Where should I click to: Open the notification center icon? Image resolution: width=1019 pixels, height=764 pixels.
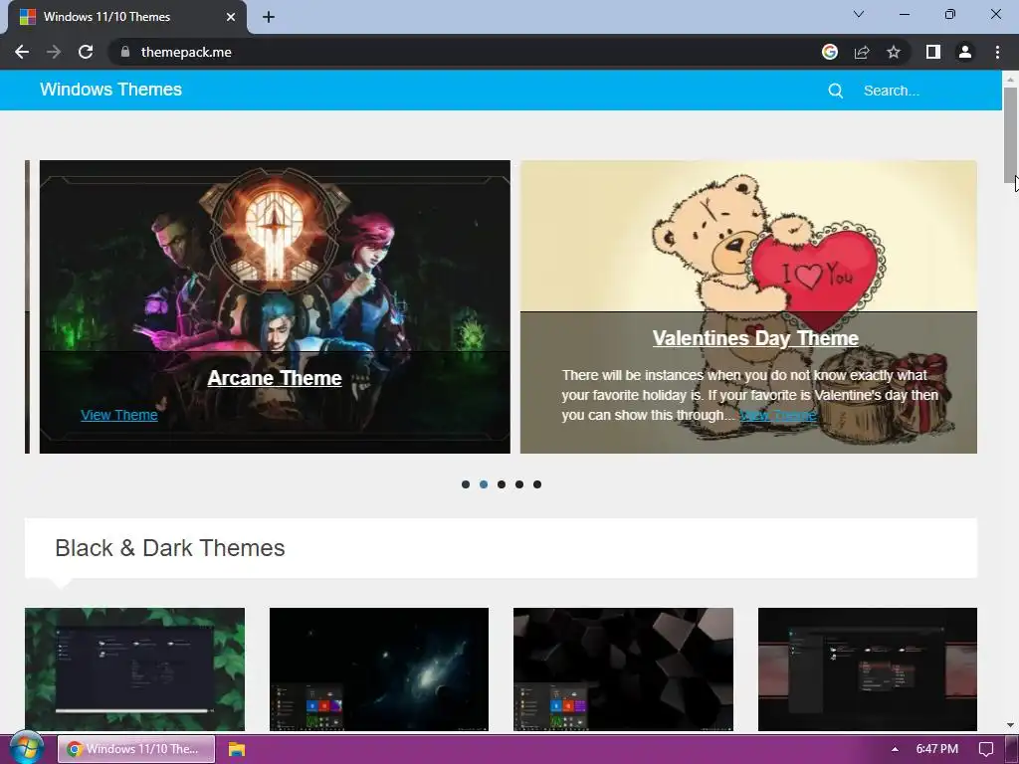pos(986,749)
